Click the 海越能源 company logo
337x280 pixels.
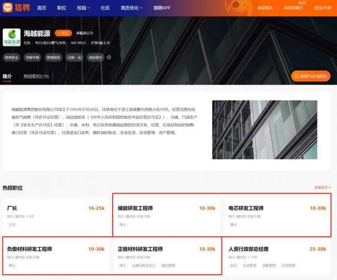click(12, 38)
